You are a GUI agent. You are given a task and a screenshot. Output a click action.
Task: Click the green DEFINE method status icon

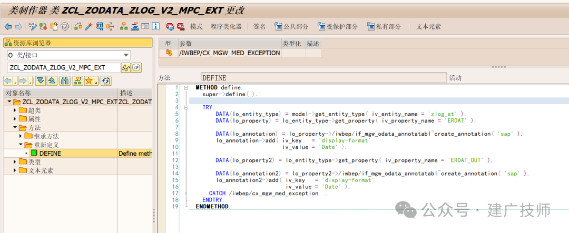pos(34,153)
